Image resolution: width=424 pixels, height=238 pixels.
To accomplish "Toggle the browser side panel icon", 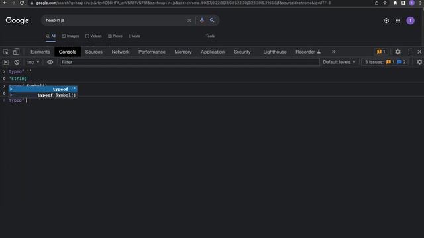I will click(x=403, y=3).
